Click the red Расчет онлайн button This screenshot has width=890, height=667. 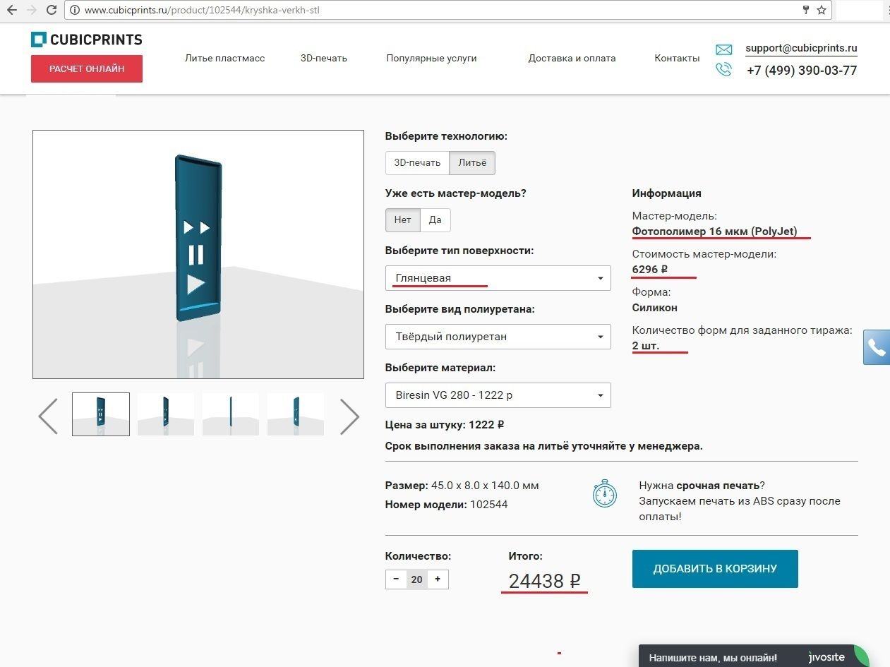coord(87,69)
